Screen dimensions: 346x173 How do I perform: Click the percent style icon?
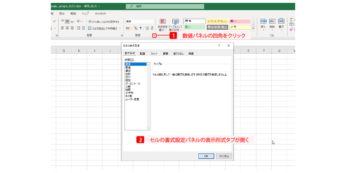[136, 28]
